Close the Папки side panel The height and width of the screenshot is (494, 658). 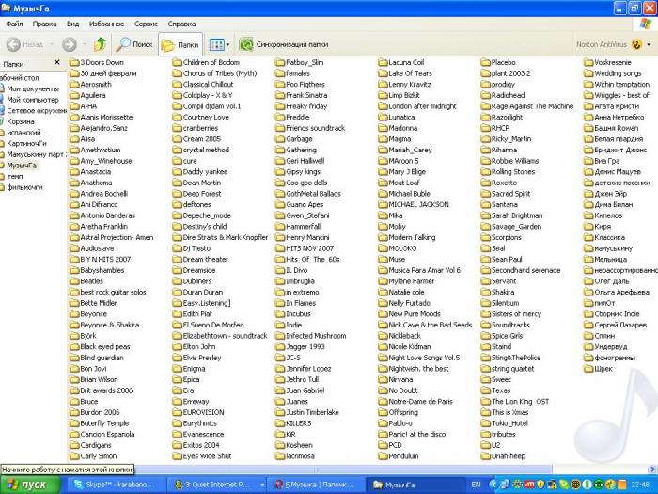[57, 63]
